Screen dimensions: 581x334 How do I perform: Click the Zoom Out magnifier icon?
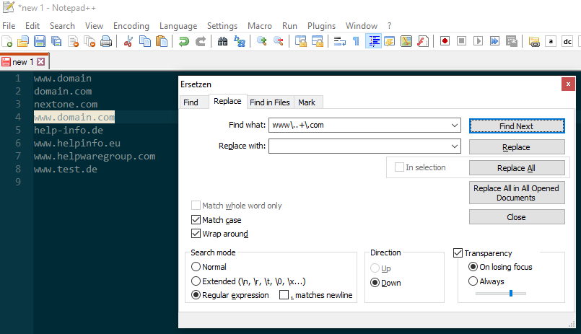click(x=279, y=41)
